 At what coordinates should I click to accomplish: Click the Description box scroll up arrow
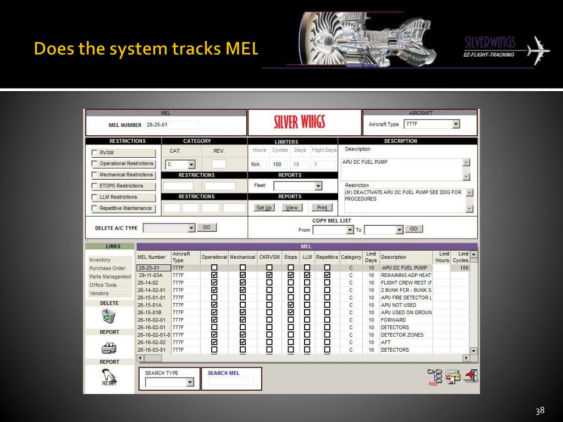pyautogui.click(x=466, y=162)
